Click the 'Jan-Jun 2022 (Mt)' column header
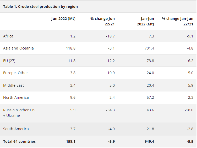The width and height of the screenshot is (197, 148). 145,21
